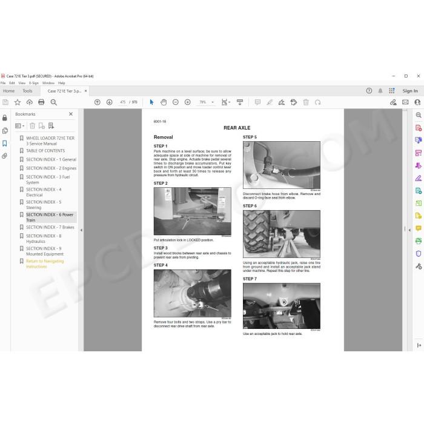Click the Print file icon

click(41, 102)
